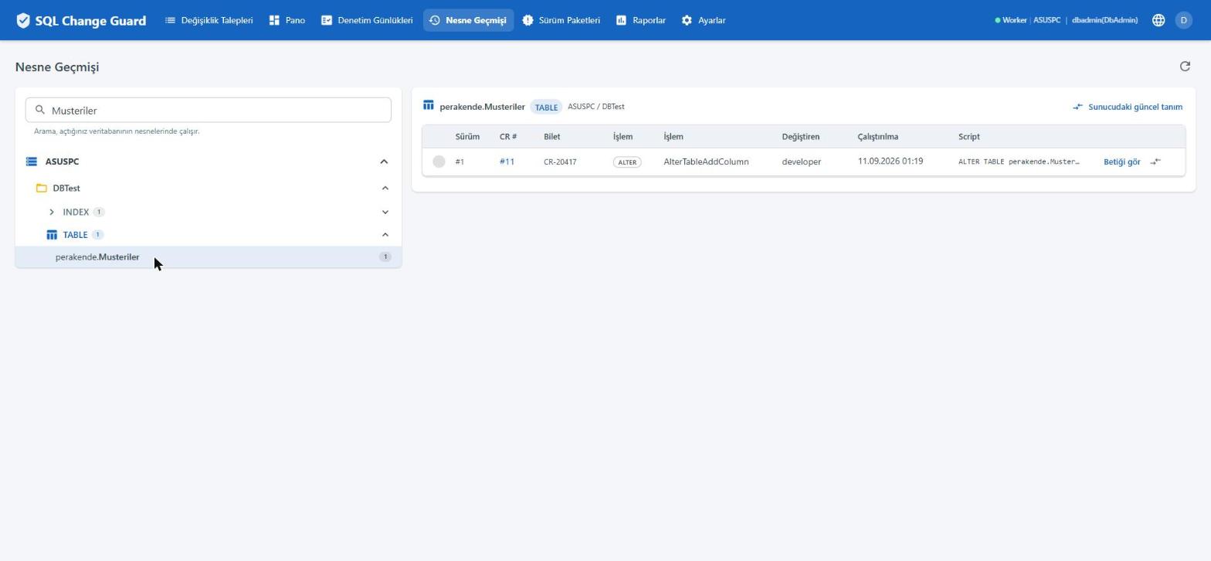Click the globe language icon
Image resolution: width=1211 pixels, height=561 pixels.
1158,20
